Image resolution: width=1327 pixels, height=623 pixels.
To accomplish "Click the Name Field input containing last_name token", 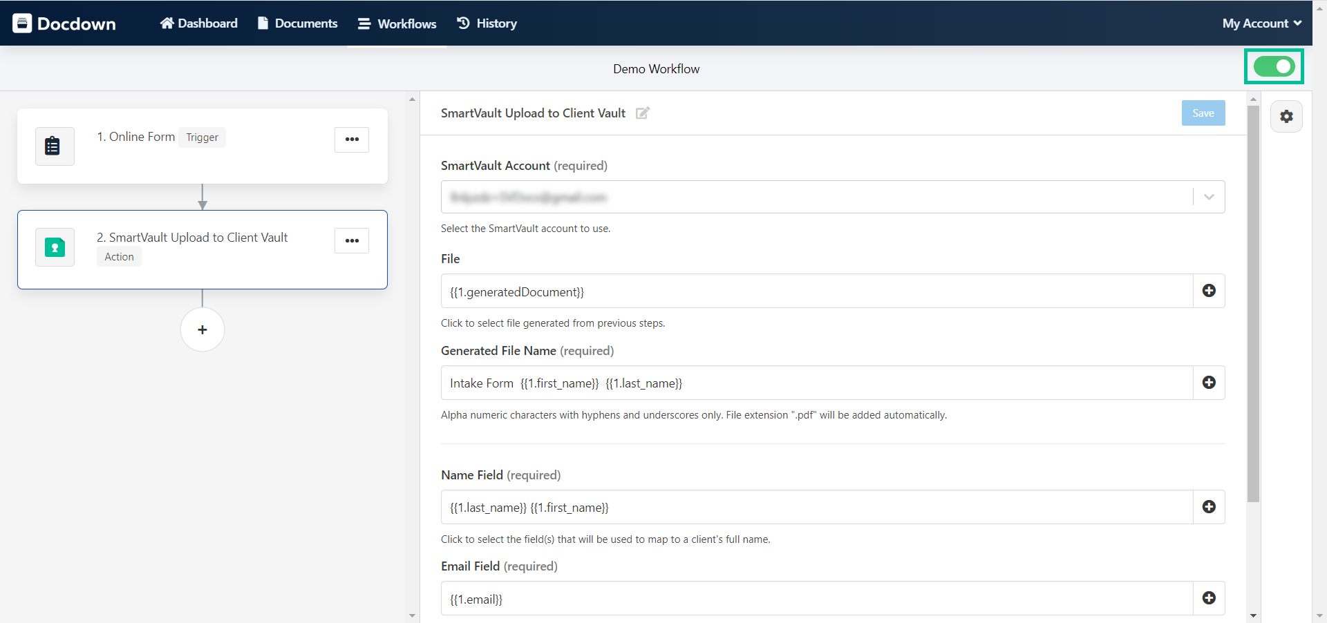I will (x=760, y=506).
